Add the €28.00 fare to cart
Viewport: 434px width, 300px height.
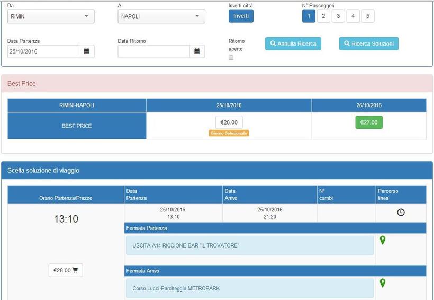click(x=66, y=270)
